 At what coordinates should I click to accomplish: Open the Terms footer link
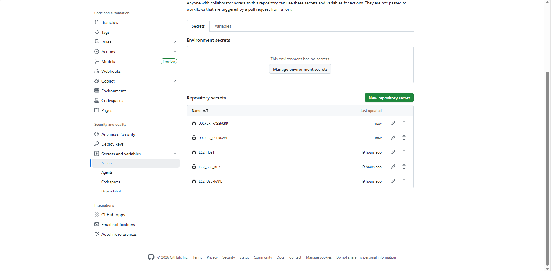tap(197, 257)
